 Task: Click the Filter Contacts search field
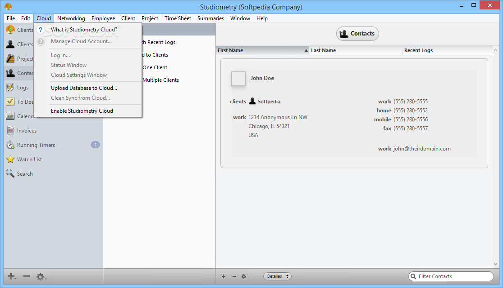pyautogui.click(x=451, y=276)
